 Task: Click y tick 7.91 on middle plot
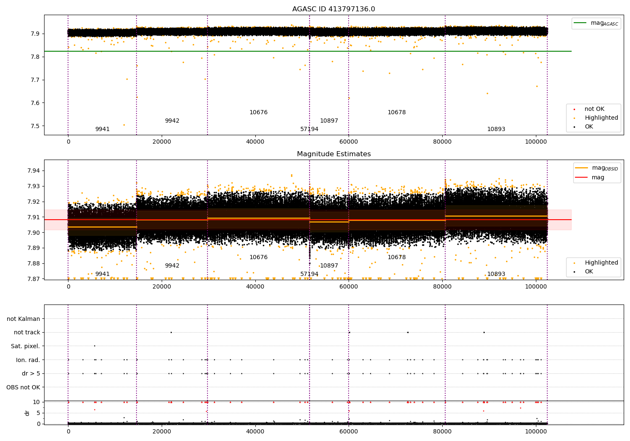pyautogui.click(x=34, y=218)
